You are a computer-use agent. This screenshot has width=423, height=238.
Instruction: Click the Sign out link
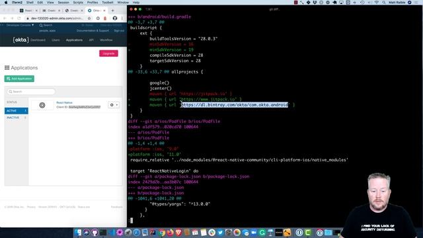coord(119,31)
